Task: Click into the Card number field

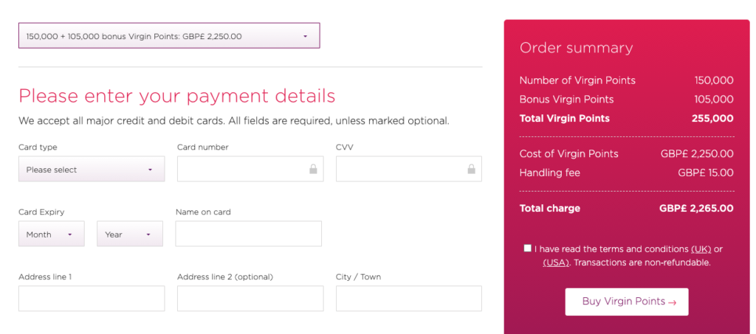Action: 250,169
